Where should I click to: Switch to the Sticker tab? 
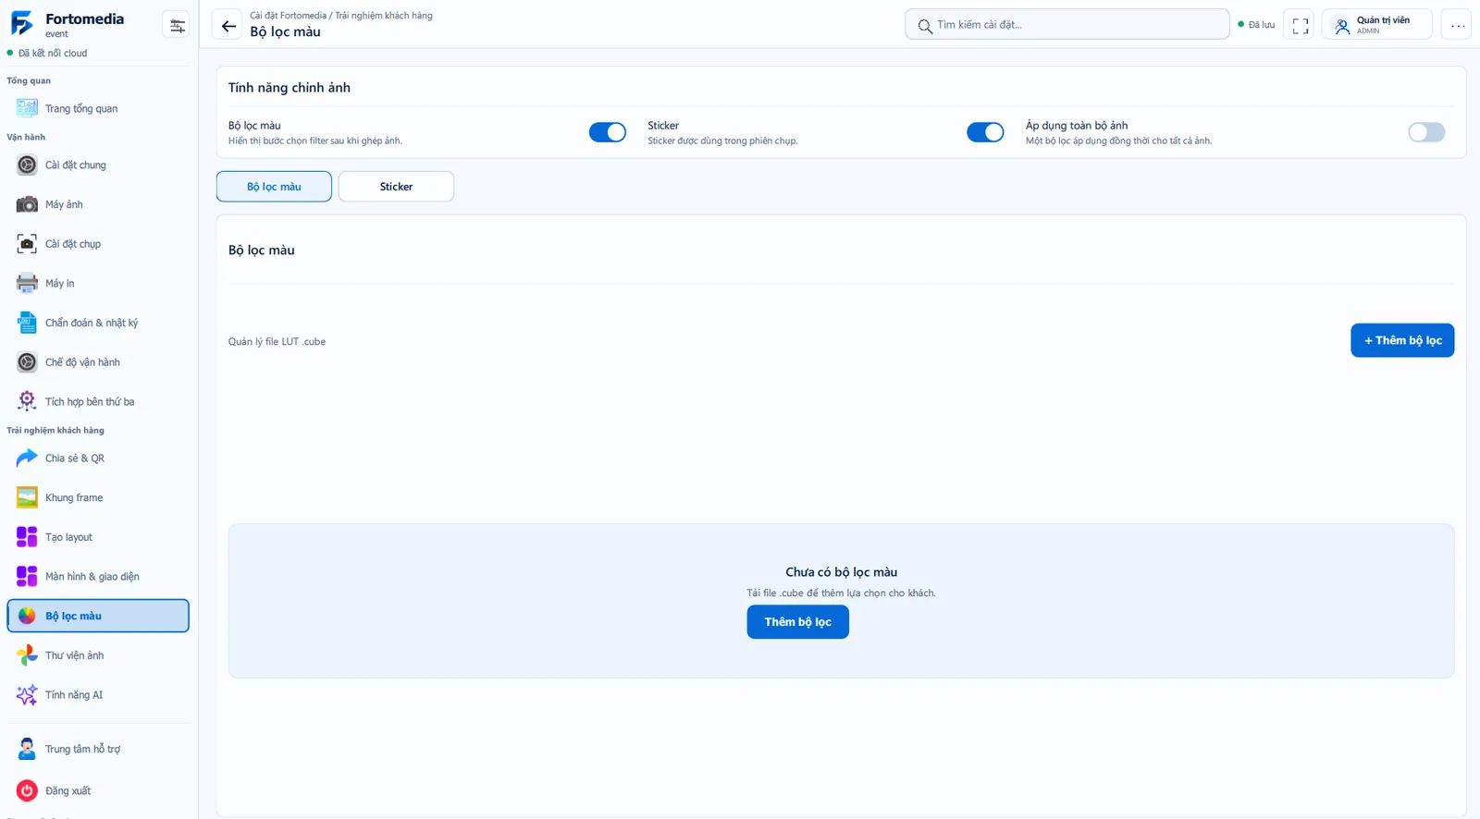point(396,186)
